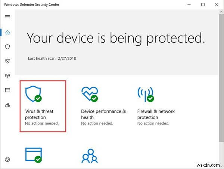
Task: Open the hamburger navigation menu
Action: (7, 17)
